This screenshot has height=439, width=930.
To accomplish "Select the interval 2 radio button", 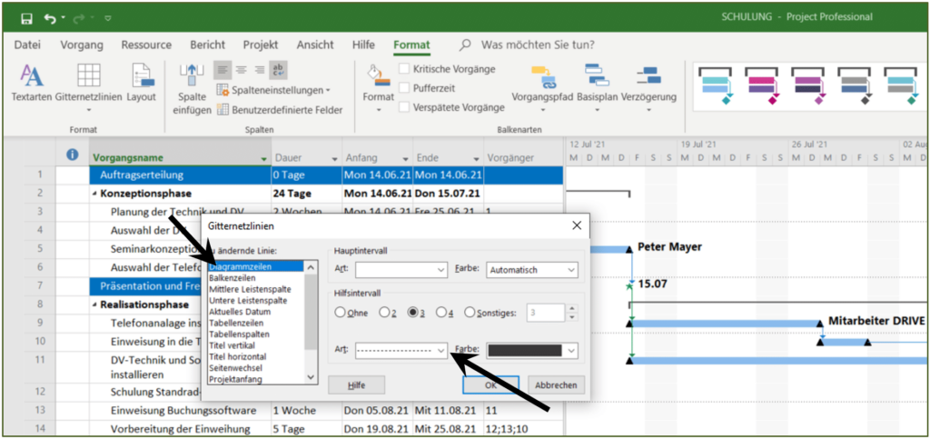I will [x=384, y=312].
